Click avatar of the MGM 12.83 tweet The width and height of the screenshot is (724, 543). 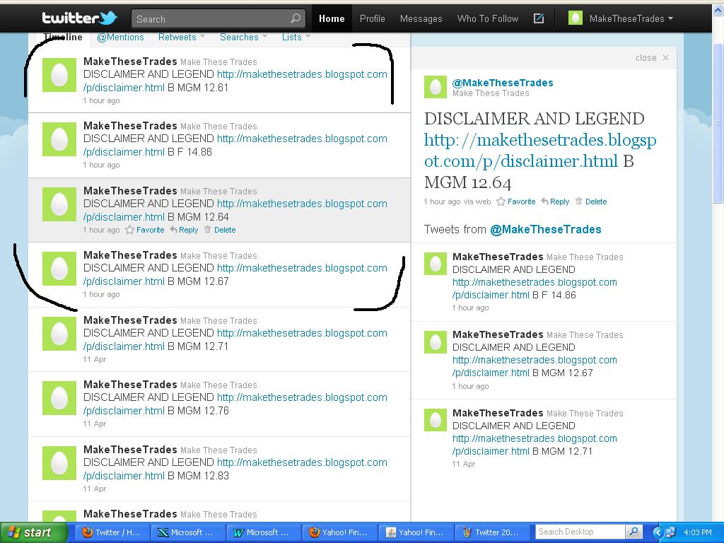point(59,462)
